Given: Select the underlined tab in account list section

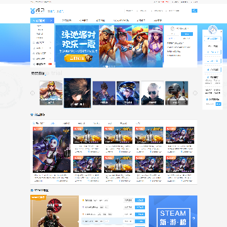Looking at the screenshot, I should pos(52,124).
